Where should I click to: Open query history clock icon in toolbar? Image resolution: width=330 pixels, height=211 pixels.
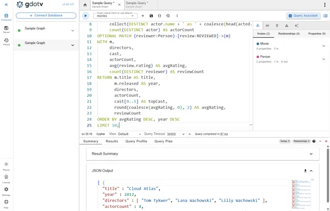[168, 16]
